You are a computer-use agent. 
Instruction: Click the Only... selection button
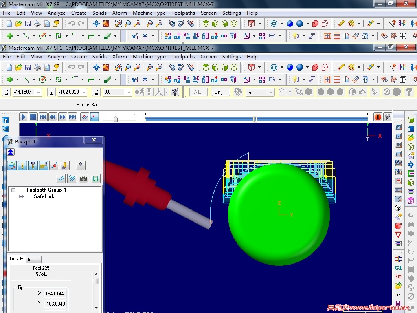pos(221,92)
